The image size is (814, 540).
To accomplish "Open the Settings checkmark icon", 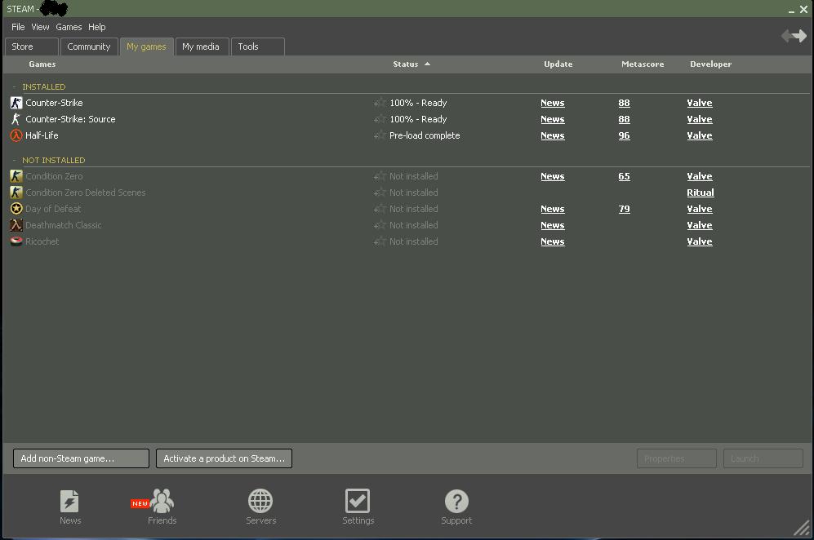I will click(358, 501).
